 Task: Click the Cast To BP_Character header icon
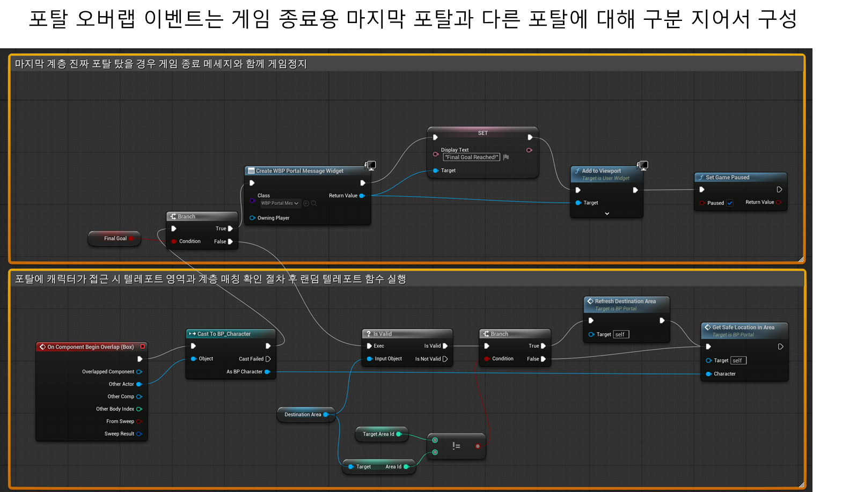point(193,334)
